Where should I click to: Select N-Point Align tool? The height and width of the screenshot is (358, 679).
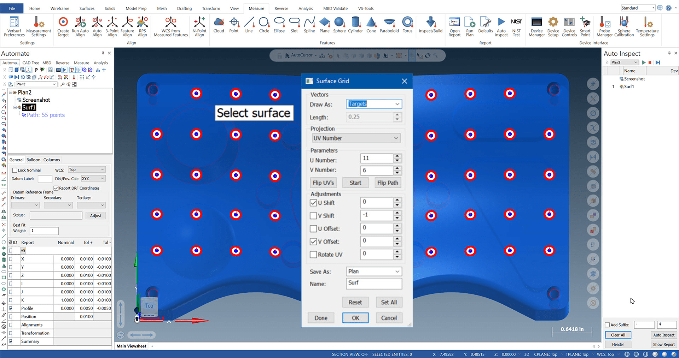(x=199, y=26)
